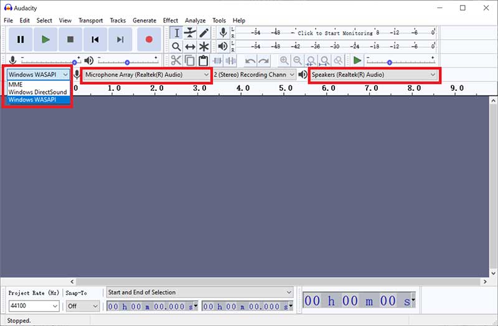The width and height of the screenshot is (498, 326).
Task: Click Fit selection to width icon
Action: pyautogui.click(x=311, y=60)
